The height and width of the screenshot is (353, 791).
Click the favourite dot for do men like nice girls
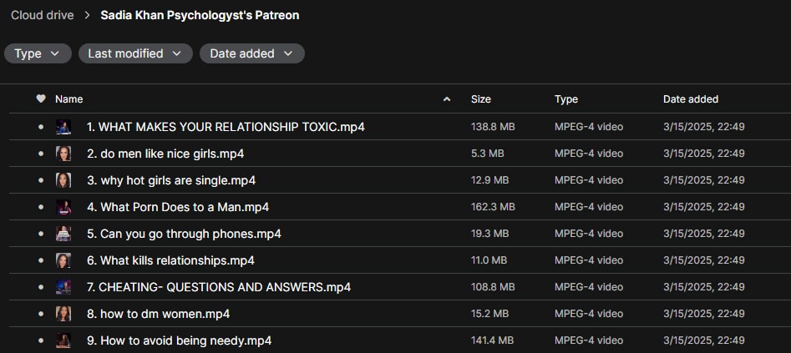[x=41, y=154]
